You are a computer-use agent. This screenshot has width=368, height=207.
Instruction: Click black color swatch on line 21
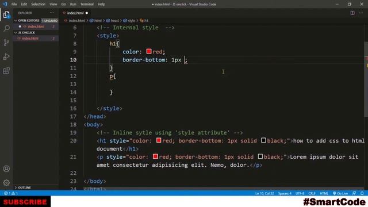(260, 156)
